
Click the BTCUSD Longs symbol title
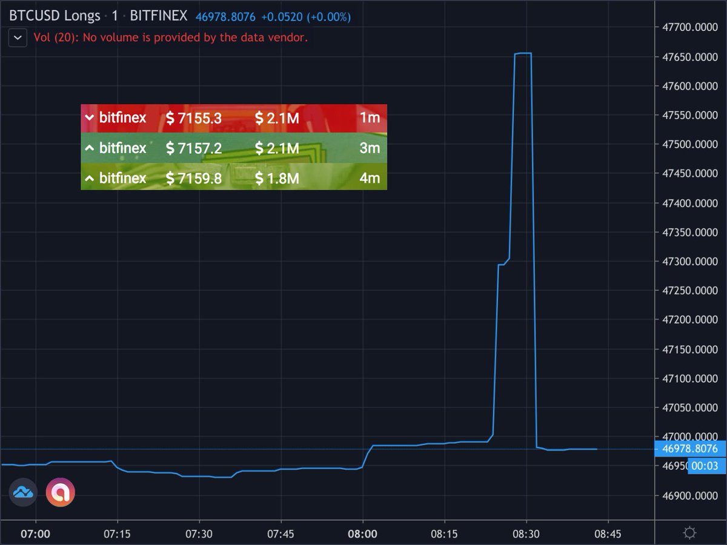[55, 16]
